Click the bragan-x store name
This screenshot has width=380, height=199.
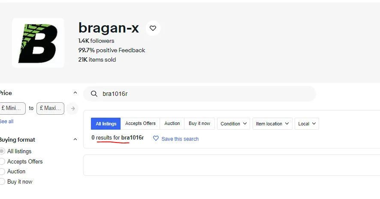(x=109, y=28)
